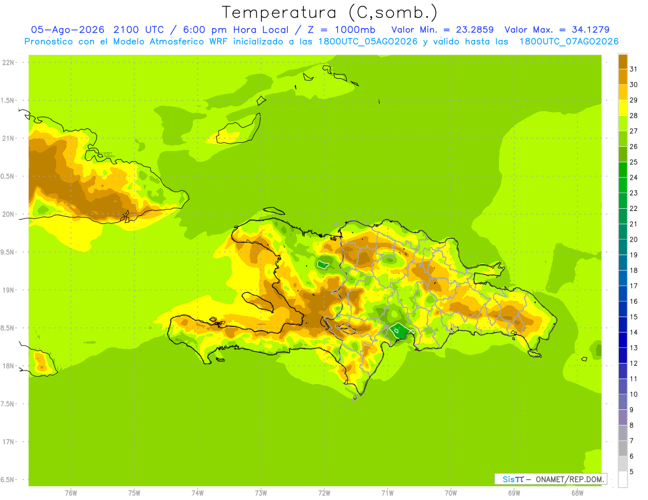
Task: Click the "71W" longitude label
Action: coord(387,494)
